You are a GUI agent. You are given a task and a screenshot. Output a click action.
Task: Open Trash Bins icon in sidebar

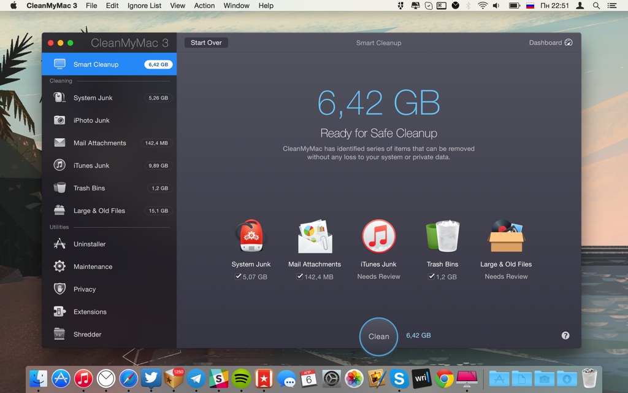[x=59, y=187]
